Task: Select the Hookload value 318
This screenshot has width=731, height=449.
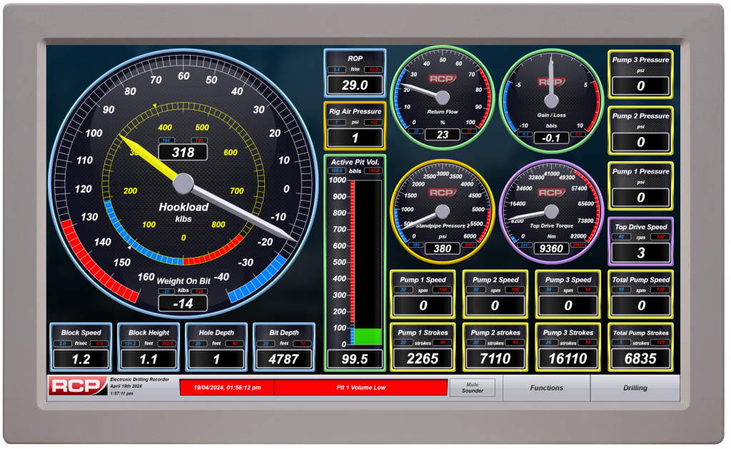Action: (x=183, y=152)
